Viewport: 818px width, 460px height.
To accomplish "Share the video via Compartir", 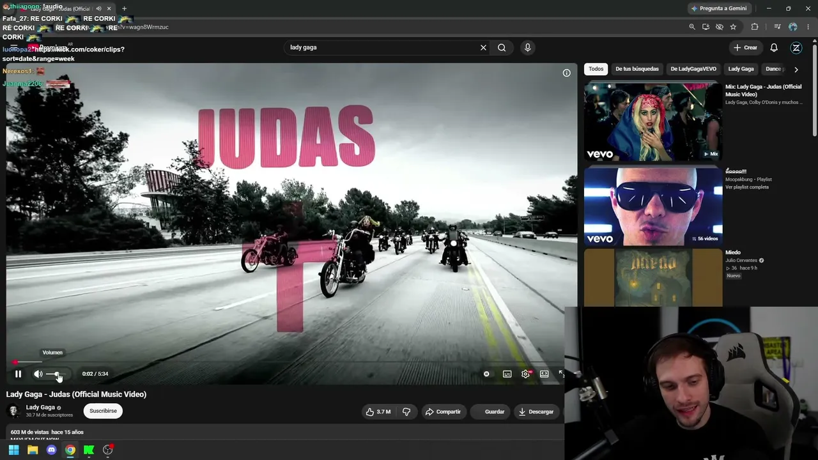I will 443,411.
